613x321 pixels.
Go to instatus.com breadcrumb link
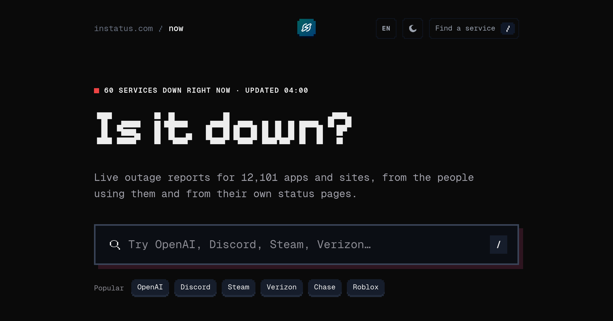(123, 29)
